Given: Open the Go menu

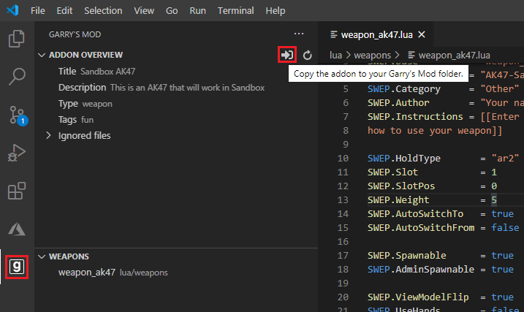Looking at the screenshot, I should [x=172, y=11].
